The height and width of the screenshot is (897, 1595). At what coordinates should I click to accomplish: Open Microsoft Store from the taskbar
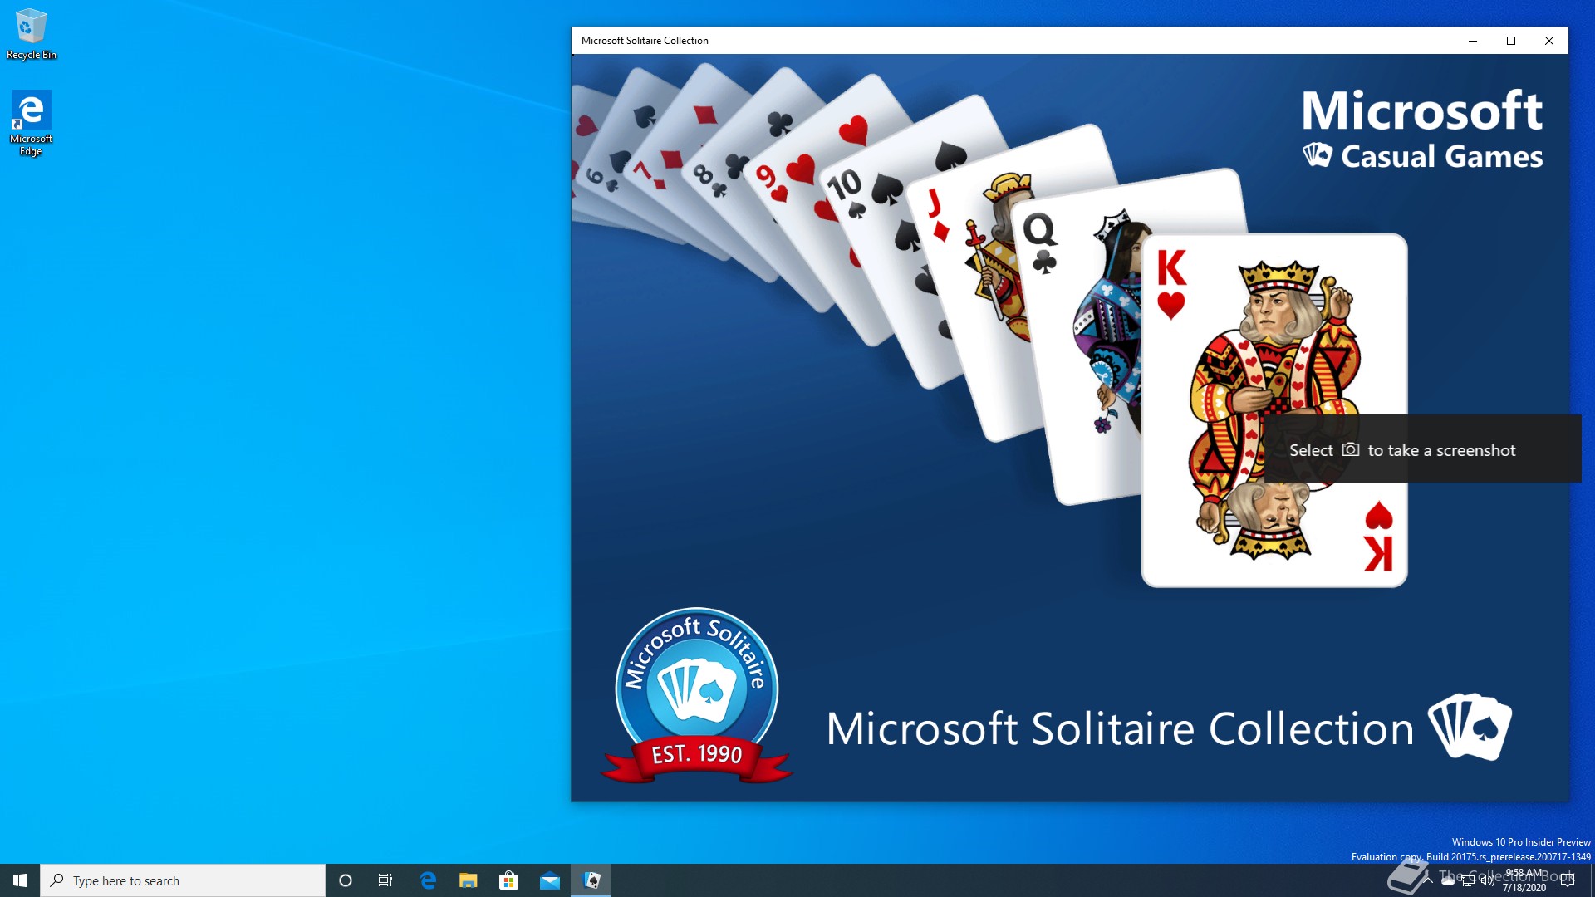508,880
